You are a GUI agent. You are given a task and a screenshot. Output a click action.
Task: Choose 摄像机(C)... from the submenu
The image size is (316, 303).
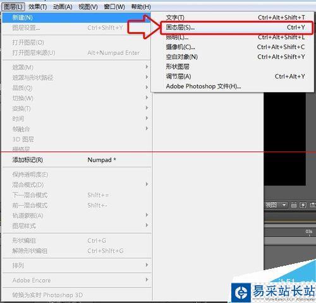[x=233, y=47]
